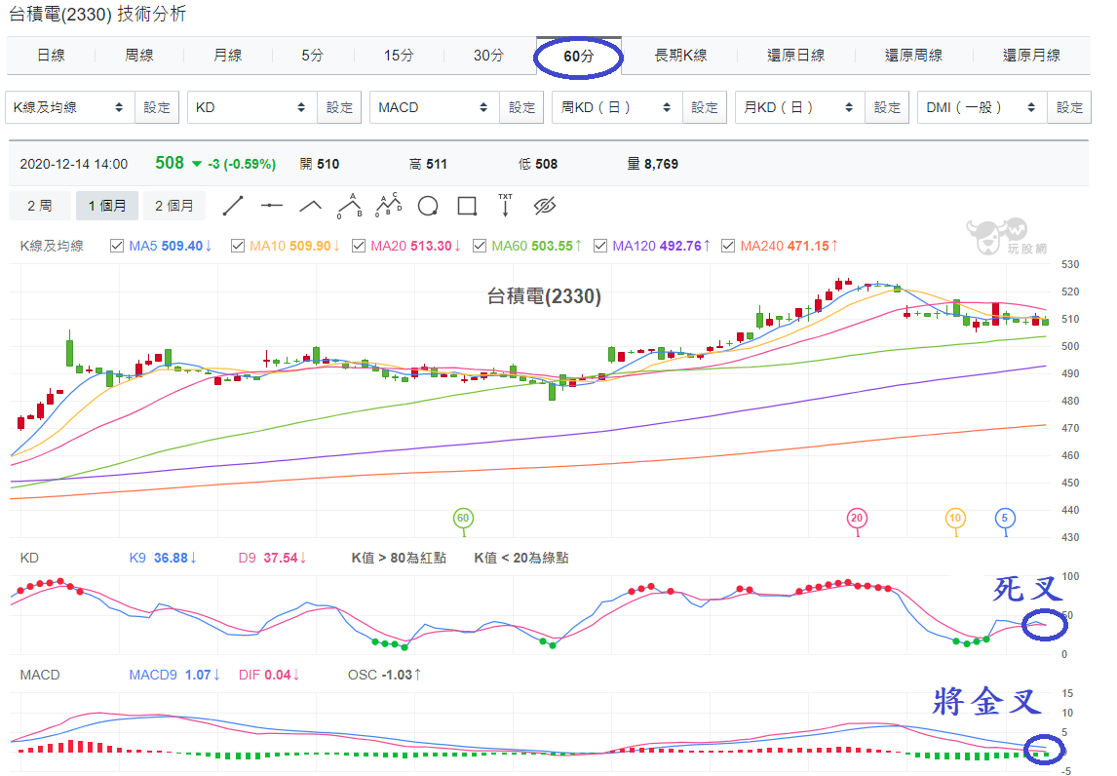Click the MA60 marker on time axis

[x=463, y=518]
